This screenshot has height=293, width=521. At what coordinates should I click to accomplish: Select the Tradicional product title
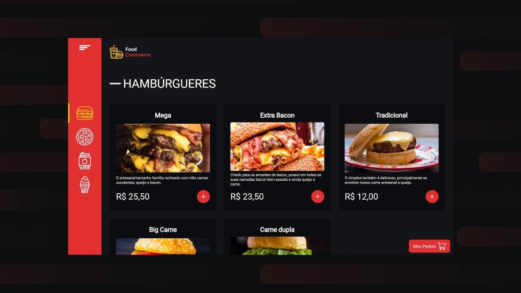click(391, 115)
